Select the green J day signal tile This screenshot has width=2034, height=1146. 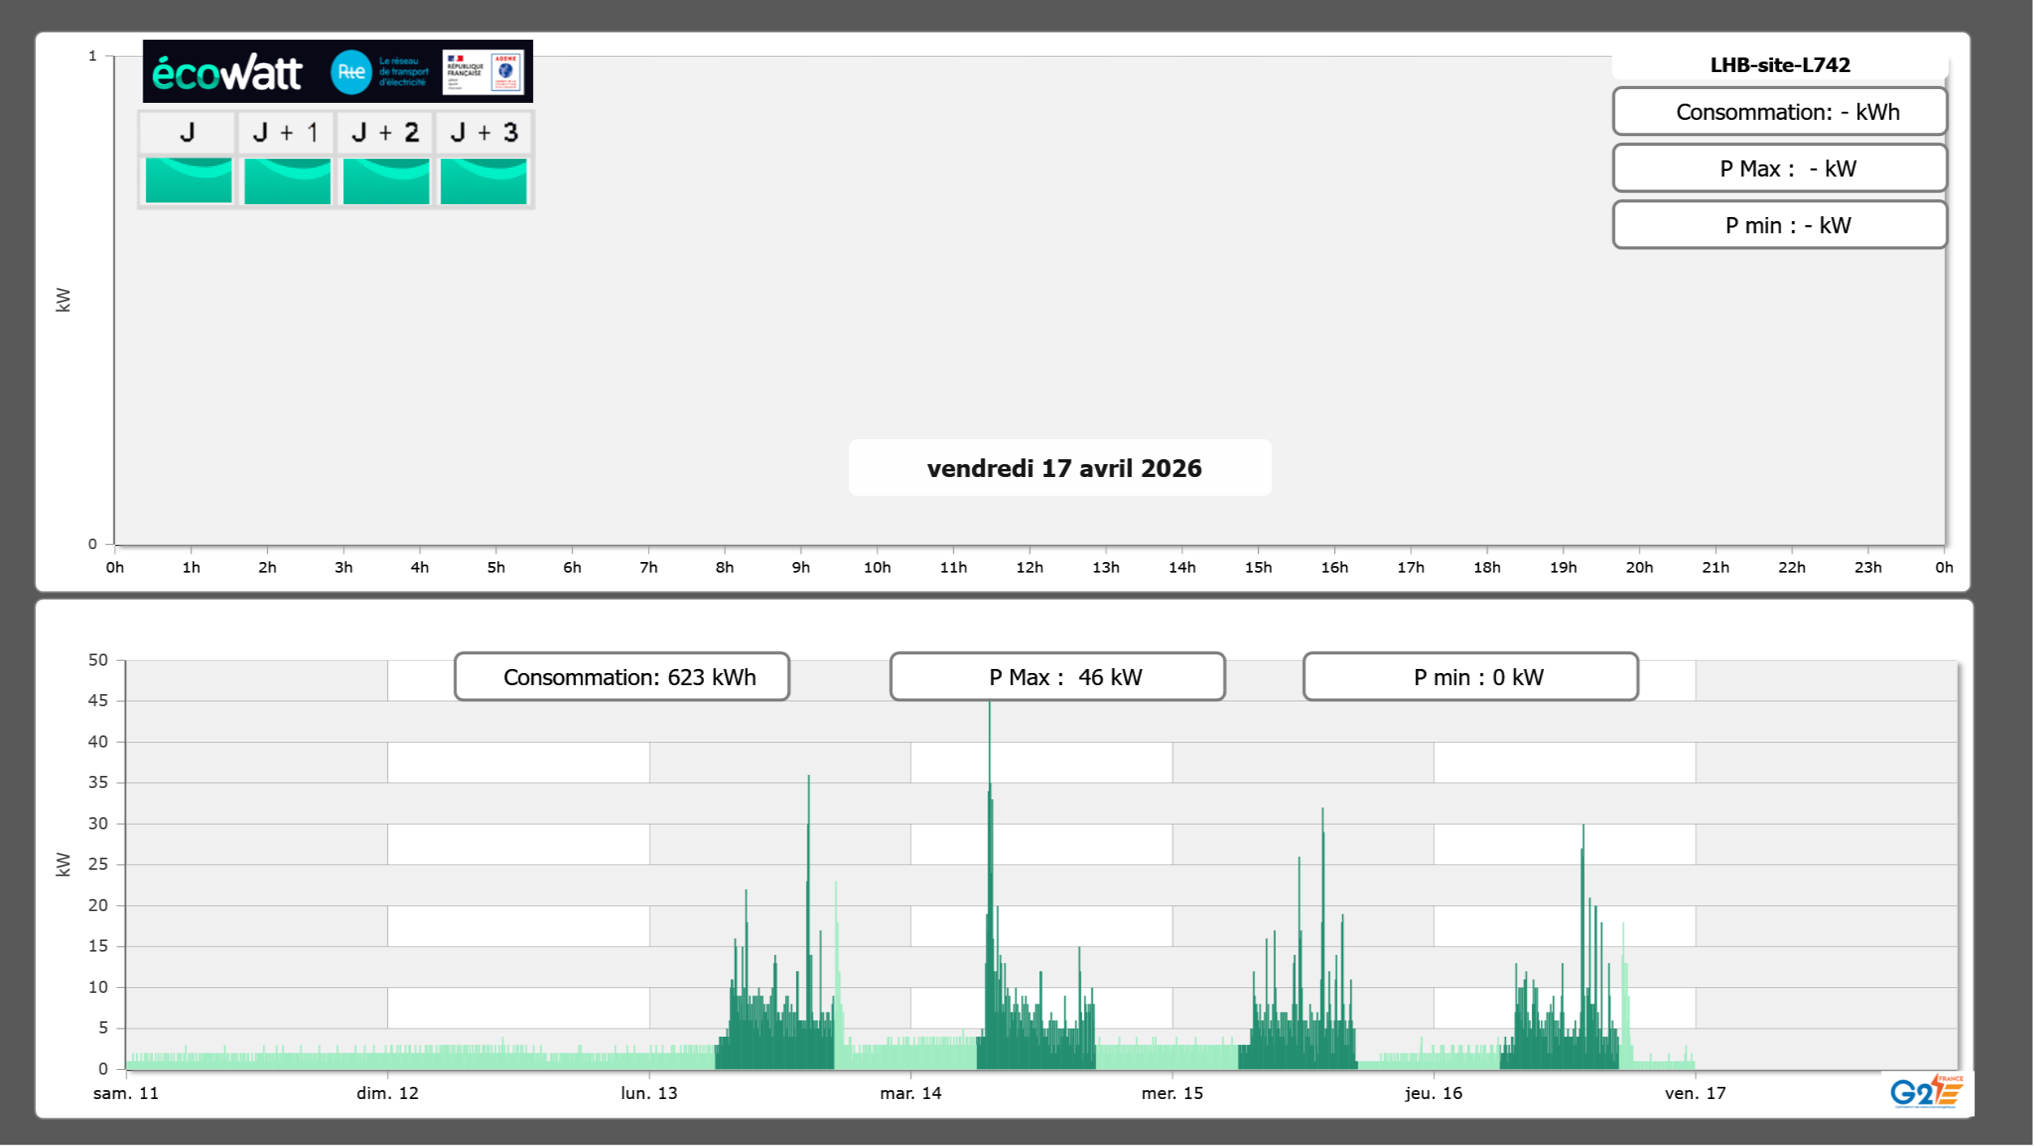(x=189, y=181)
